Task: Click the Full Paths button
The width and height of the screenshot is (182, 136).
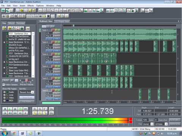Action: pyautogui.click(x=27, y=101)
